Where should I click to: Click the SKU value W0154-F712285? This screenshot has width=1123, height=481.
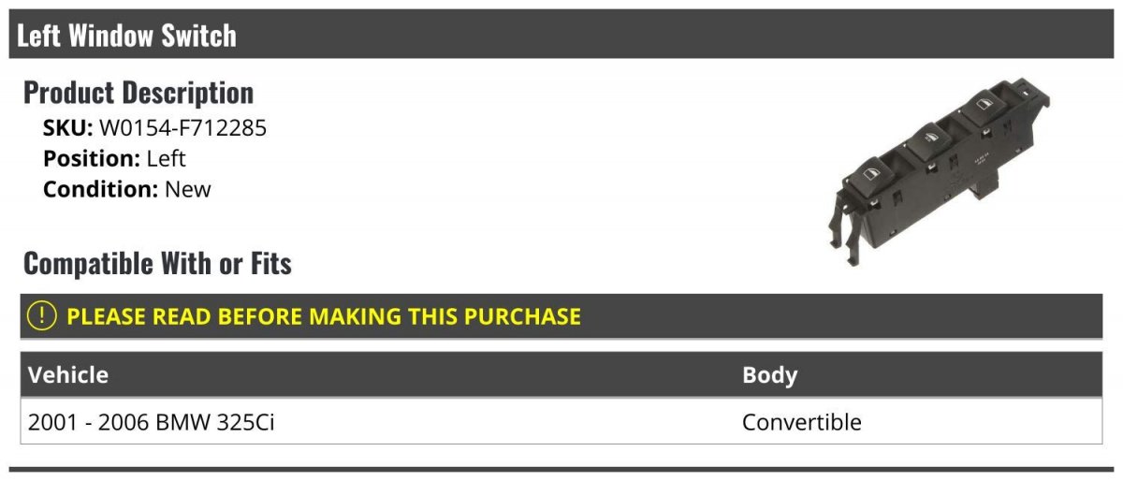[x=182, y=128]
